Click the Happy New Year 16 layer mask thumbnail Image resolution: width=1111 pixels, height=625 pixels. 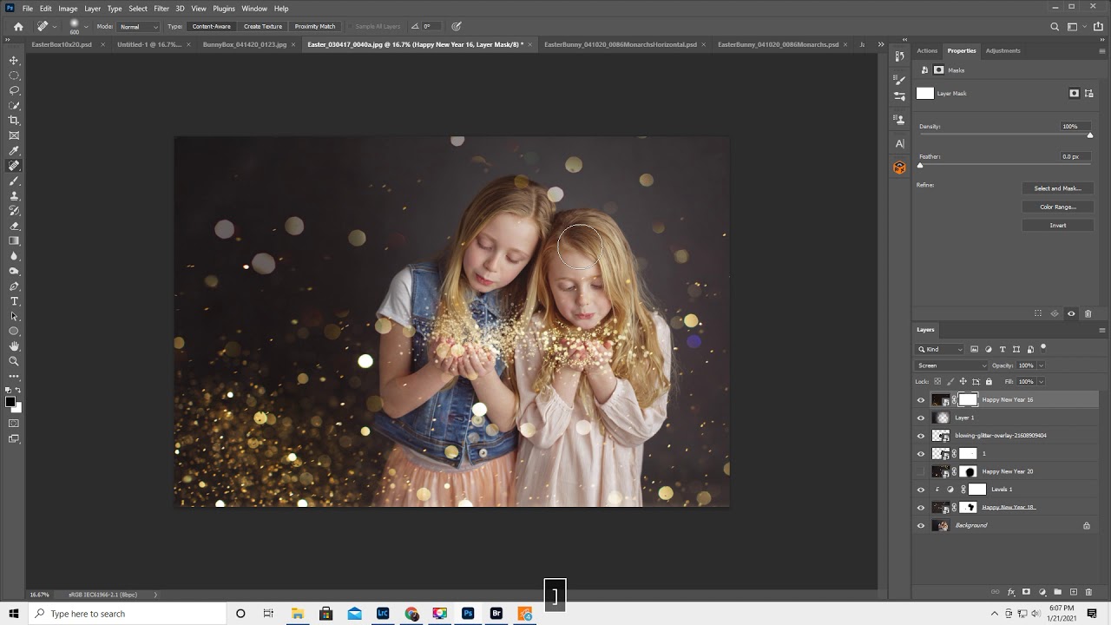click(968, 400)
